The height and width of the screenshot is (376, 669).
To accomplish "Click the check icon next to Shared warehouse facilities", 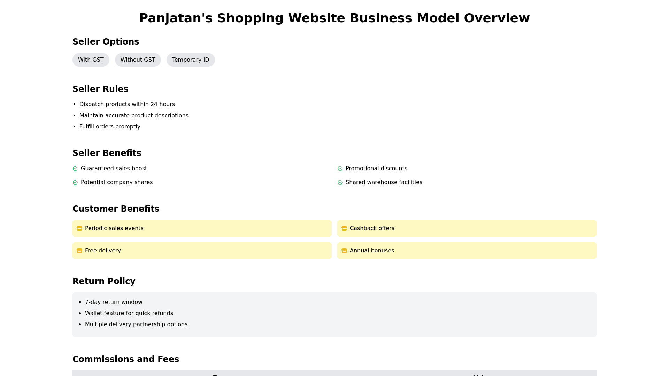I will pos(340,182).
